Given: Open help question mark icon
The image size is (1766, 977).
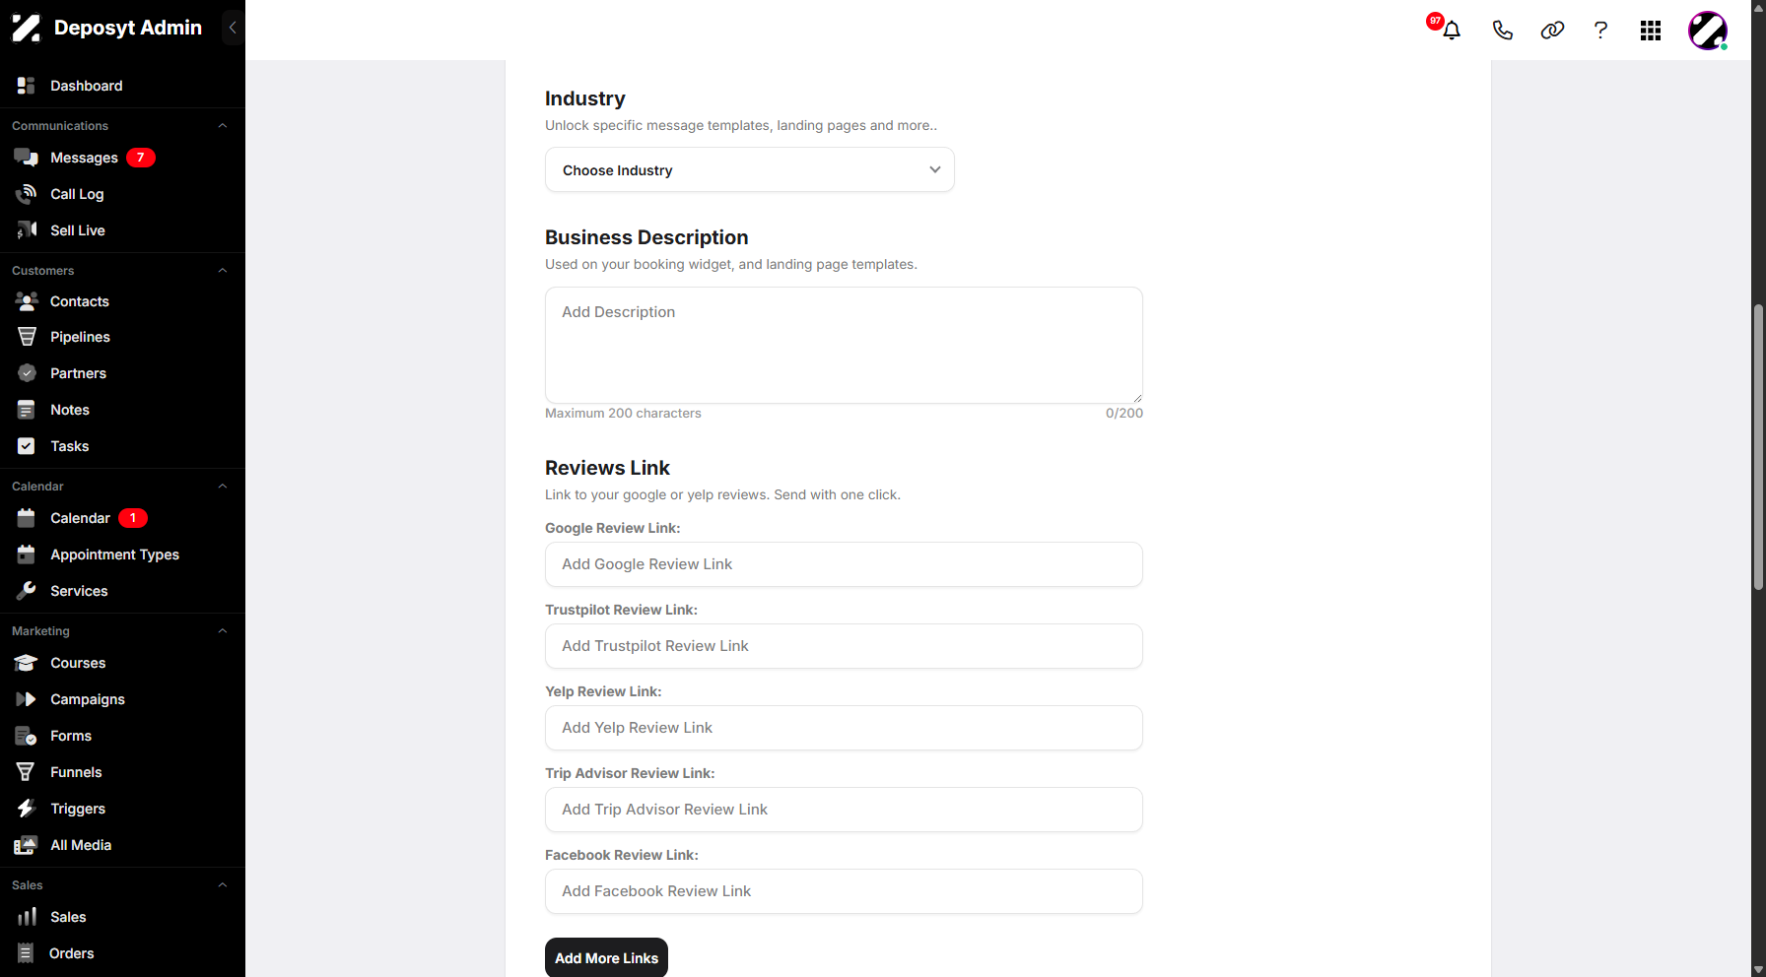Looking at the screenshot, I should point(1600,31).
